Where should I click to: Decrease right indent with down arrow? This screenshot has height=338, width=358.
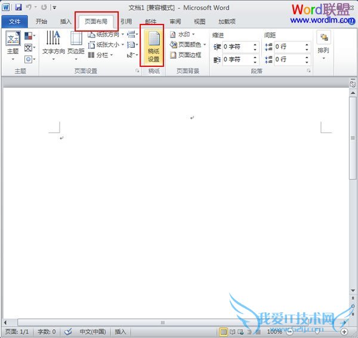coord(255,62)
